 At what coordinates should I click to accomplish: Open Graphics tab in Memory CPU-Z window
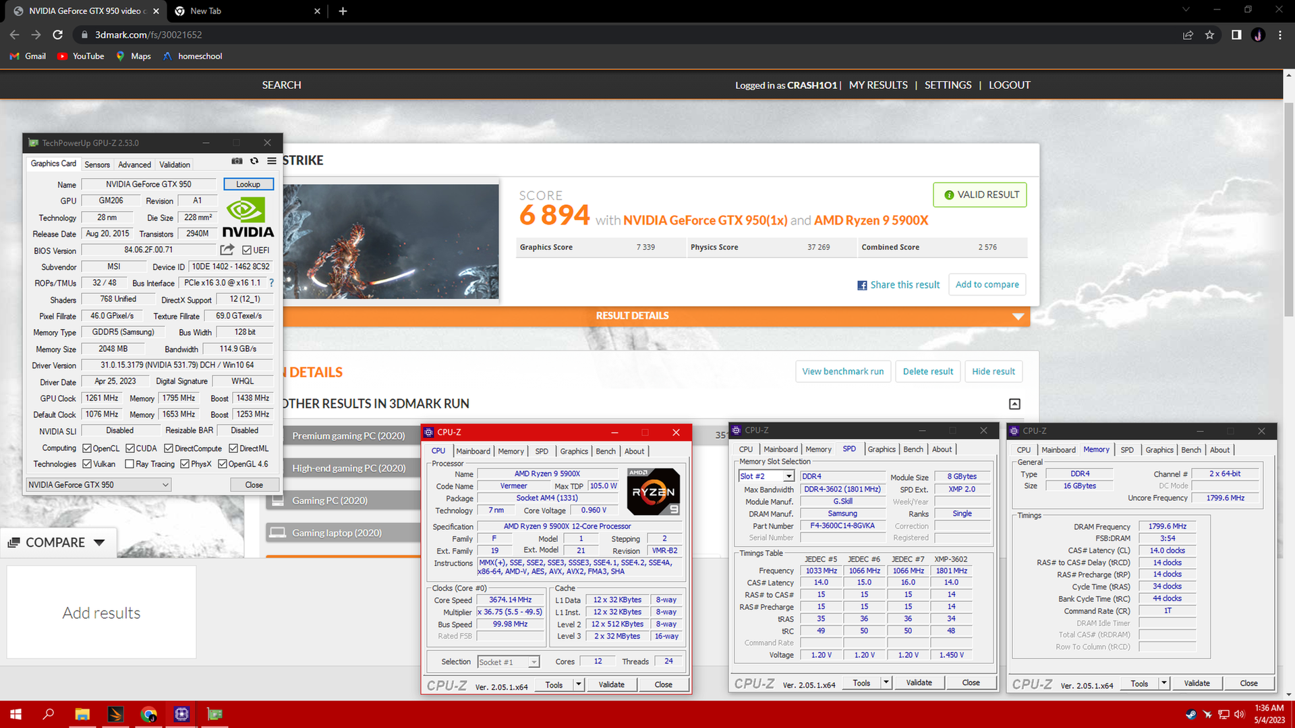coord(1159,450)
